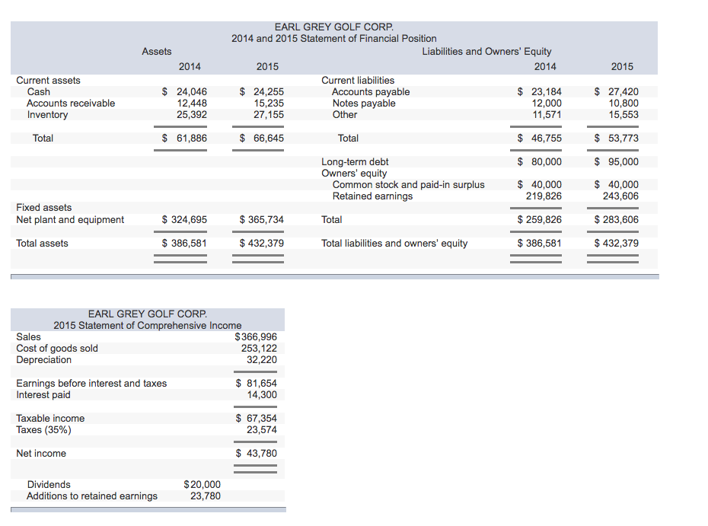The image size is (708, 526).
Task: Click Net income value $43,780
Action: point(256,454)
